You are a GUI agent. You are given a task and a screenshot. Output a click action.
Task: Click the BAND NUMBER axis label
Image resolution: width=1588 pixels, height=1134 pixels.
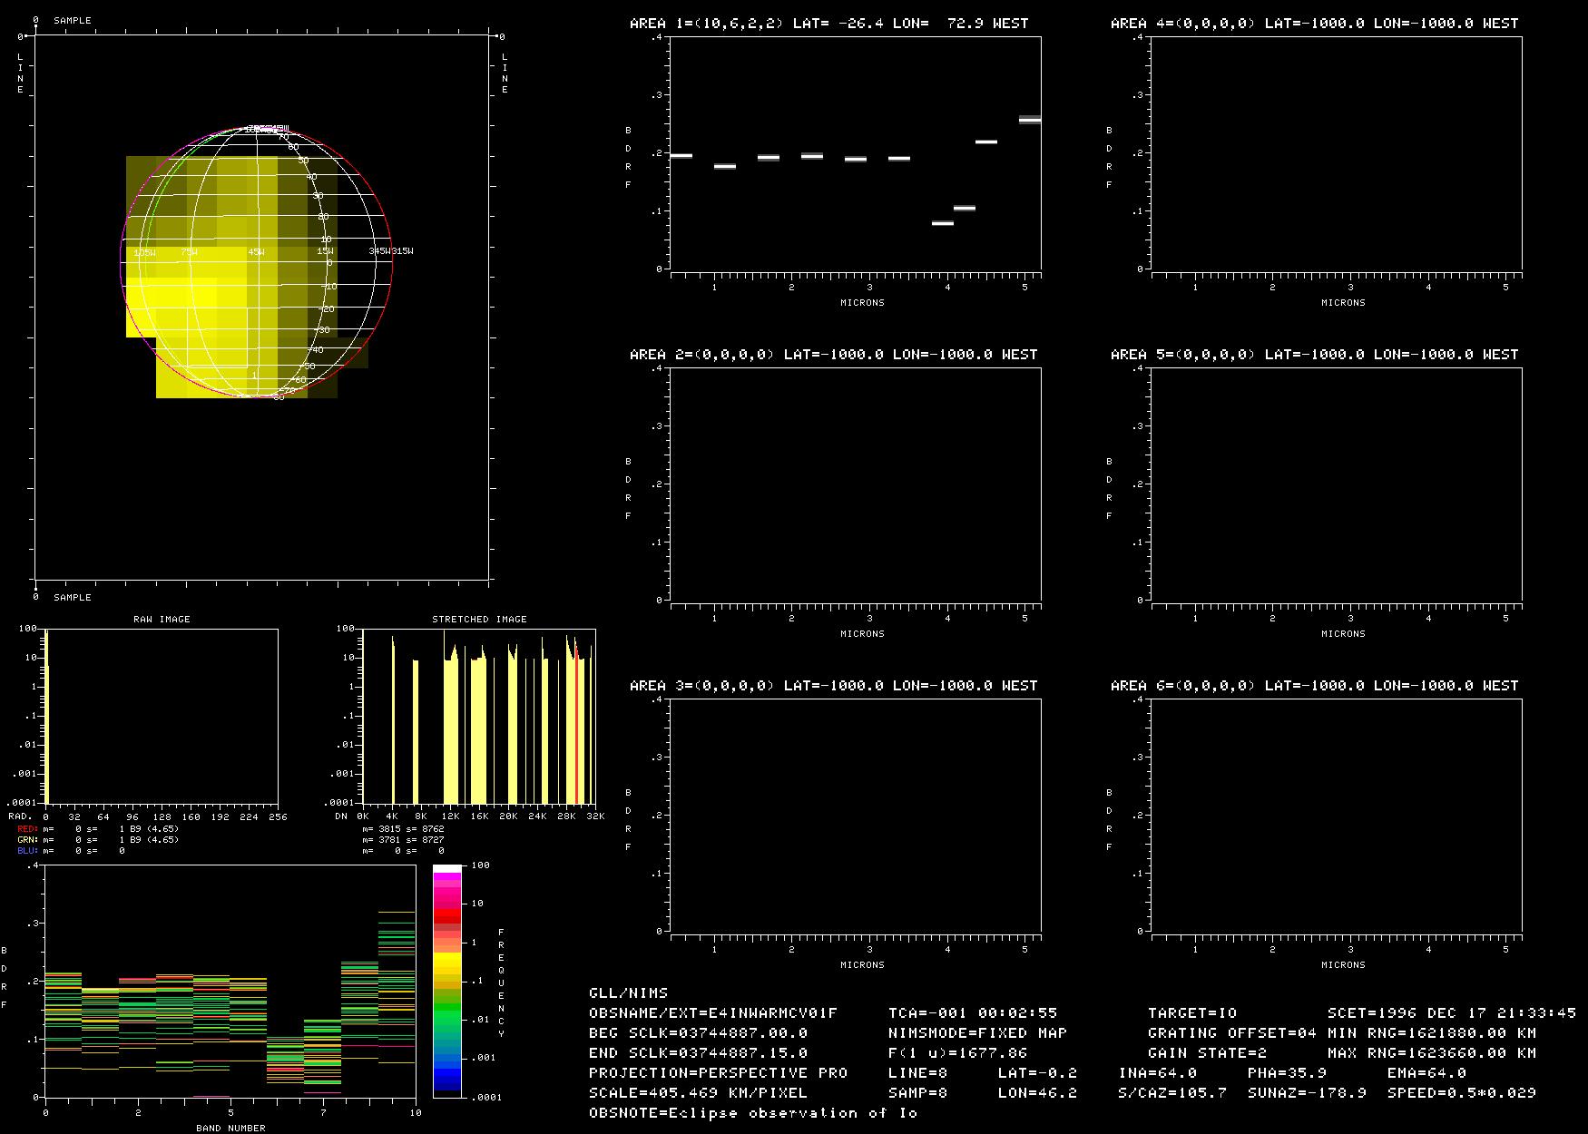coord(230,1128)
